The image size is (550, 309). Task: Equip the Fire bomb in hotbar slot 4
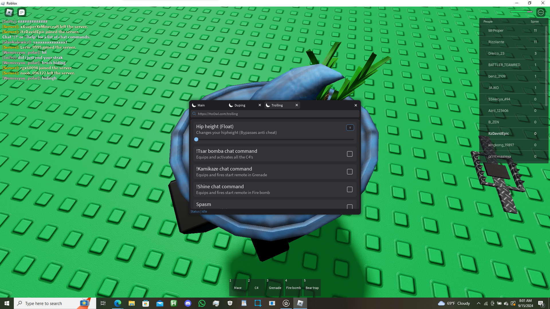pos(294,288)
